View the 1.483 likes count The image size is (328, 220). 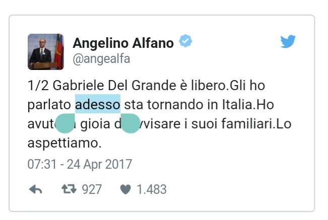152,189
